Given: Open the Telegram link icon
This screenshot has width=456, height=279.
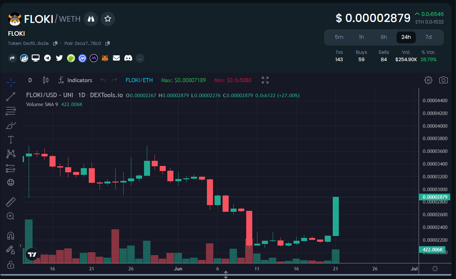Looking at the screenshot, I should pos(47,58).
